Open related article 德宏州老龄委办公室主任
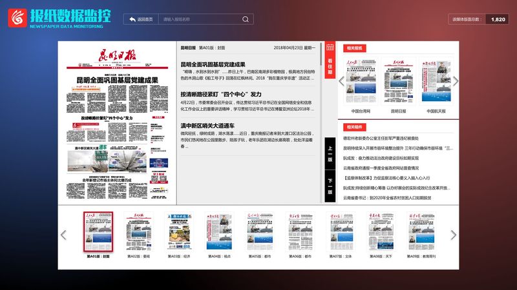 click(x=381, y=139)
